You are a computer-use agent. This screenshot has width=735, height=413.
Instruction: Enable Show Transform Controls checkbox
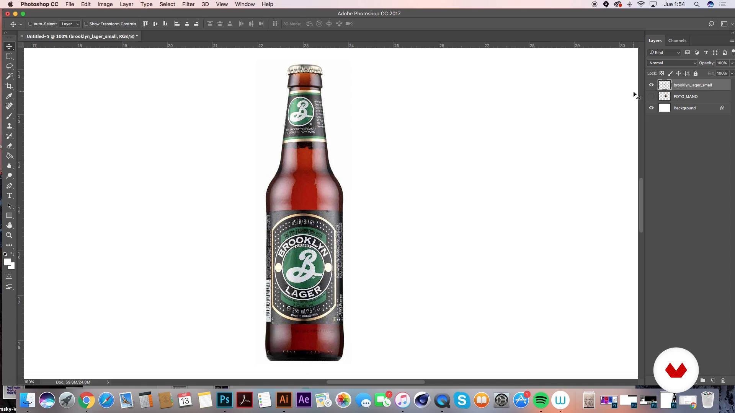(x=86, y=24)
